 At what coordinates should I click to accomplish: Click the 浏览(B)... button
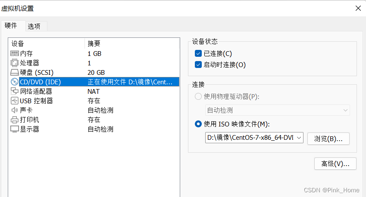(x=328, y=139)
